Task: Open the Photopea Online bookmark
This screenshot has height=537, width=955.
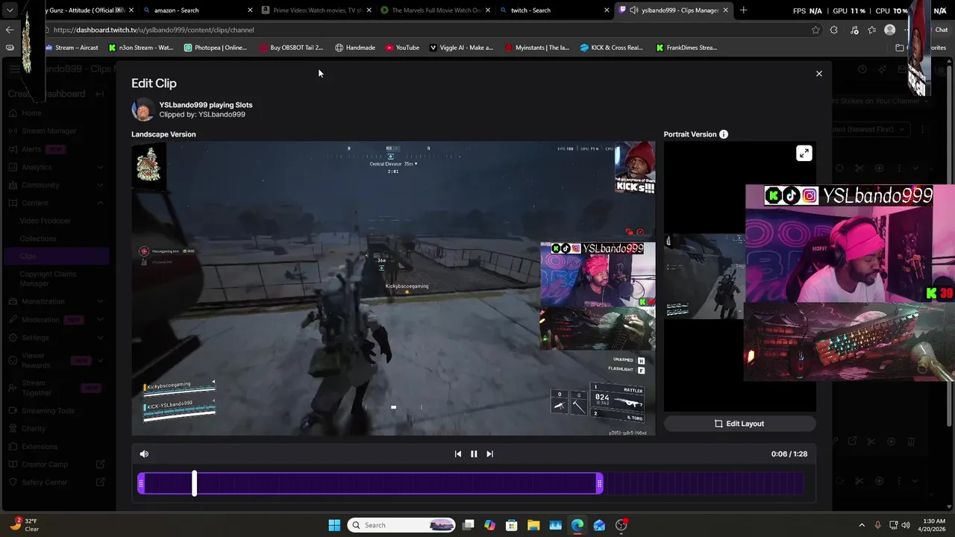Action: click(215, 48)
